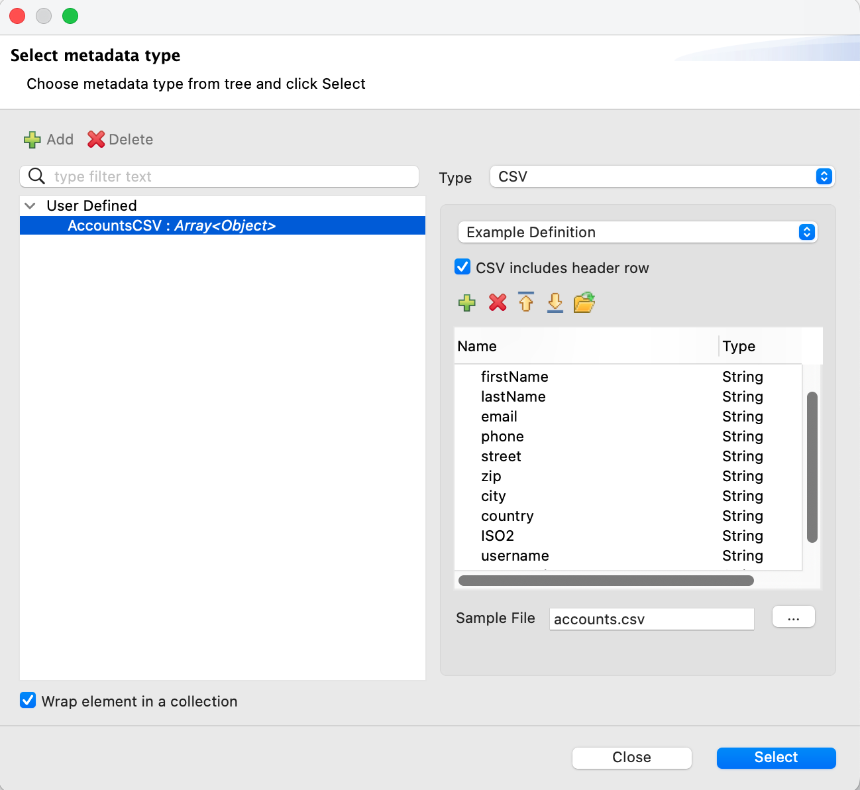Click the magnifier icon in the filter field
The width and height of the screenshot is (860, 790).
36,176
